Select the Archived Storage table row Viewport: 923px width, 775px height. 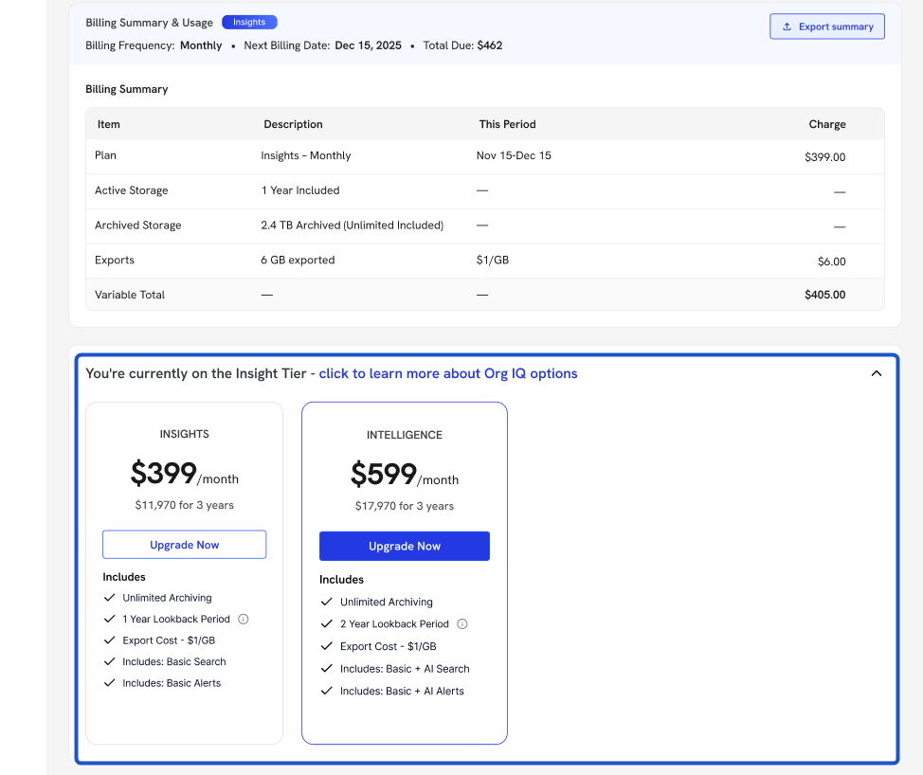click(x=484, y=225)
